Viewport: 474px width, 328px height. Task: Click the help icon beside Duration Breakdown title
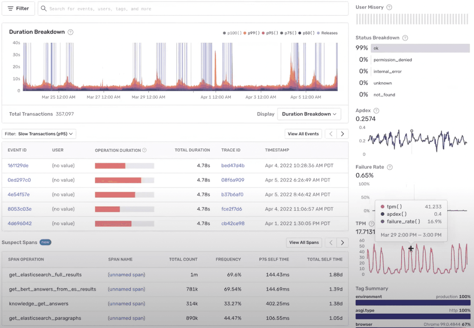point(70,32)
